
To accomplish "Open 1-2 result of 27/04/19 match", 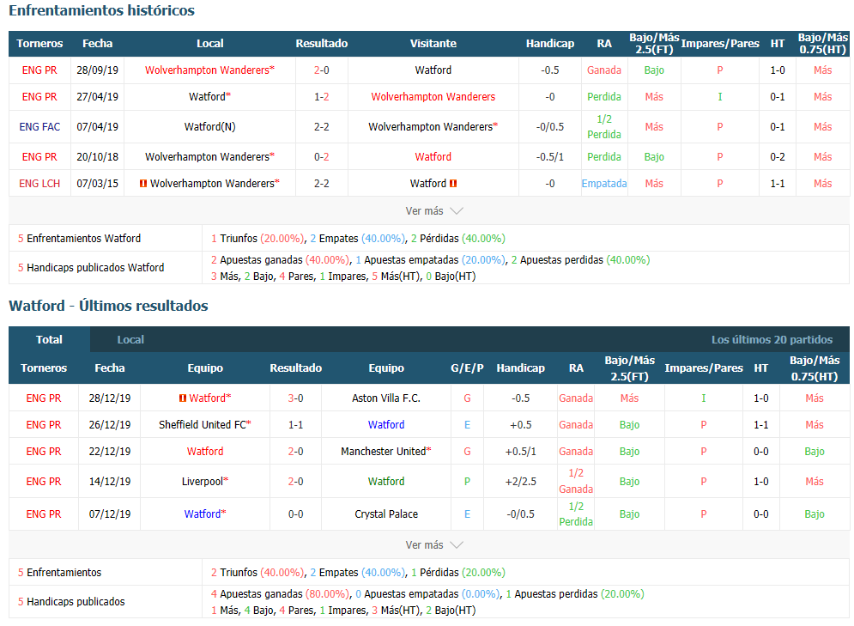I will click(321, 97).
